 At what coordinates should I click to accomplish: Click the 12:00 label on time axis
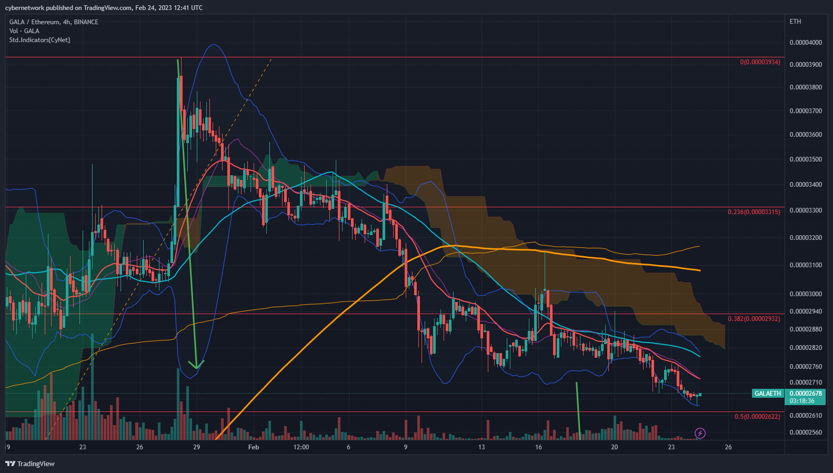coord(301,447)
